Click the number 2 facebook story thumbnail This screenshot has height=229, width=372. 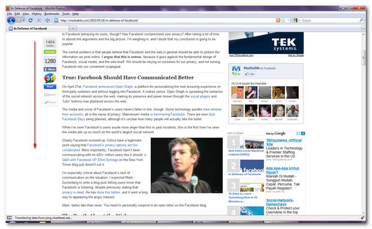coord(252,165)
